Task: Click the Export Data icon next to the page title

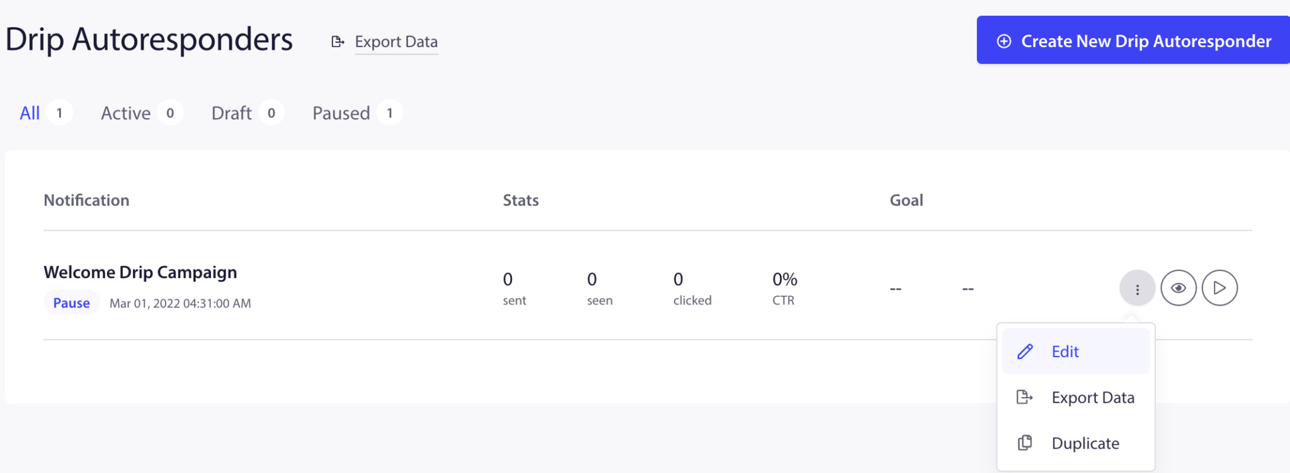Action: 338,42
